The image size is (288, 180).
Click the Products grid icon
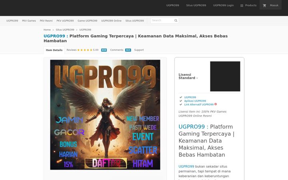click(x=242, y=6)
